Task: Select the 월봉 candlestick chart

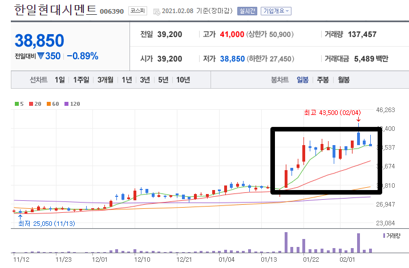Action: click(343, 80)
